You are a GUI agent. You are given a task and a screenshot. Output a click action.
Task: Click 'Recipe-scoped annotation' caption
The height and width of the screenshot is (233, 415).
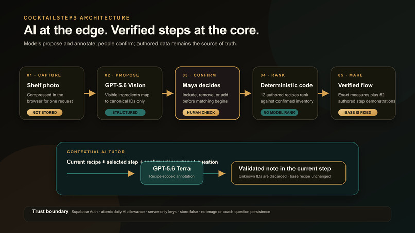[x=172, y=176]
